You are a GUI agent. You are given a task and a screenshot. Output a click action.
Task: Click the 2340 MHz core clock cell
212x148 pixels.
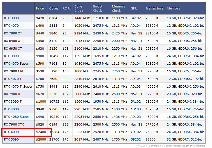82,86
